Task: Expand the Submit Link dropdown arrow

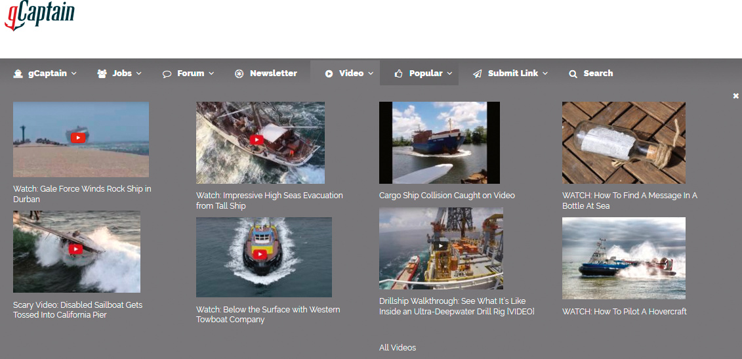Action: coord(545,74)
